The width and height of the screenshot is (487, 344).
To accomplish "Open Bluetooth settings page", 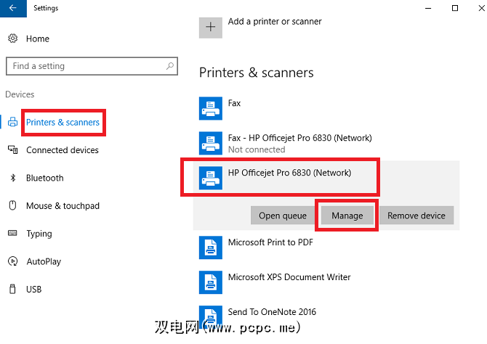I will pos(44,178).
